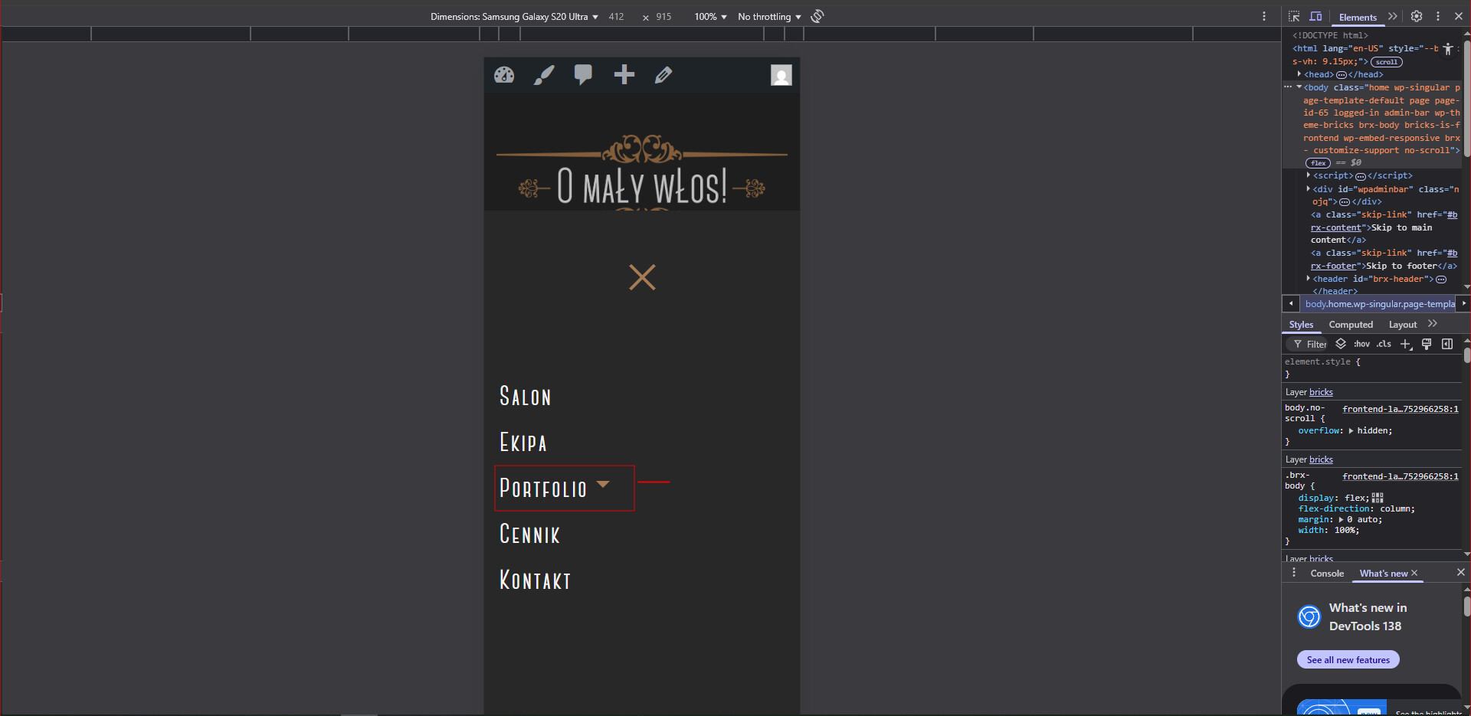The width and height of the screenshot is (1471, 716).
Task: Open the Portfolio menu link
Action: tap(543, 489)
